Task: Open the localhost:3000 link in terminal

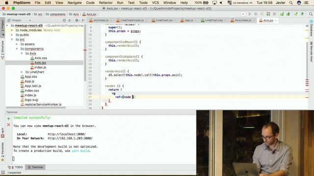Action: pyautogui.click(x=67, y=134)
